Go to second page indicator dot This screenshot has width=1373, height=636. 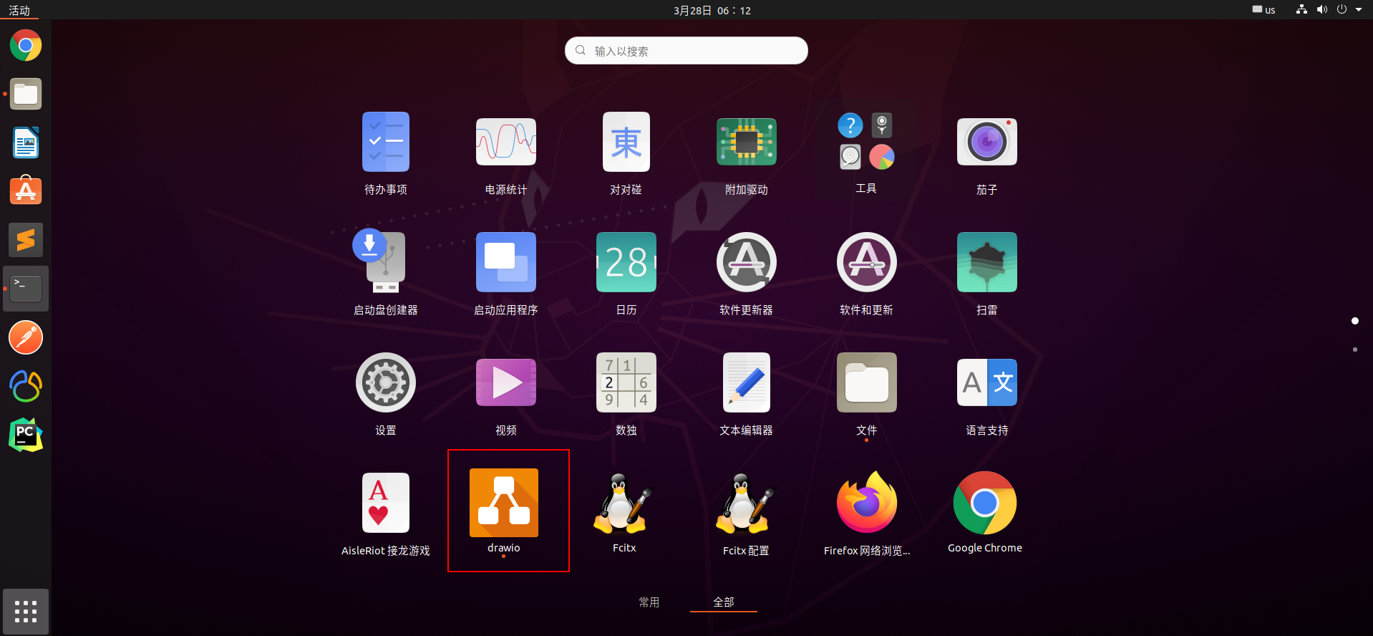[x=1354, y=350]
